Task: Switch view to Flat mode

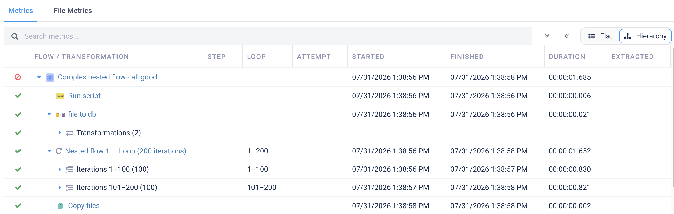Action: (600, 36)
